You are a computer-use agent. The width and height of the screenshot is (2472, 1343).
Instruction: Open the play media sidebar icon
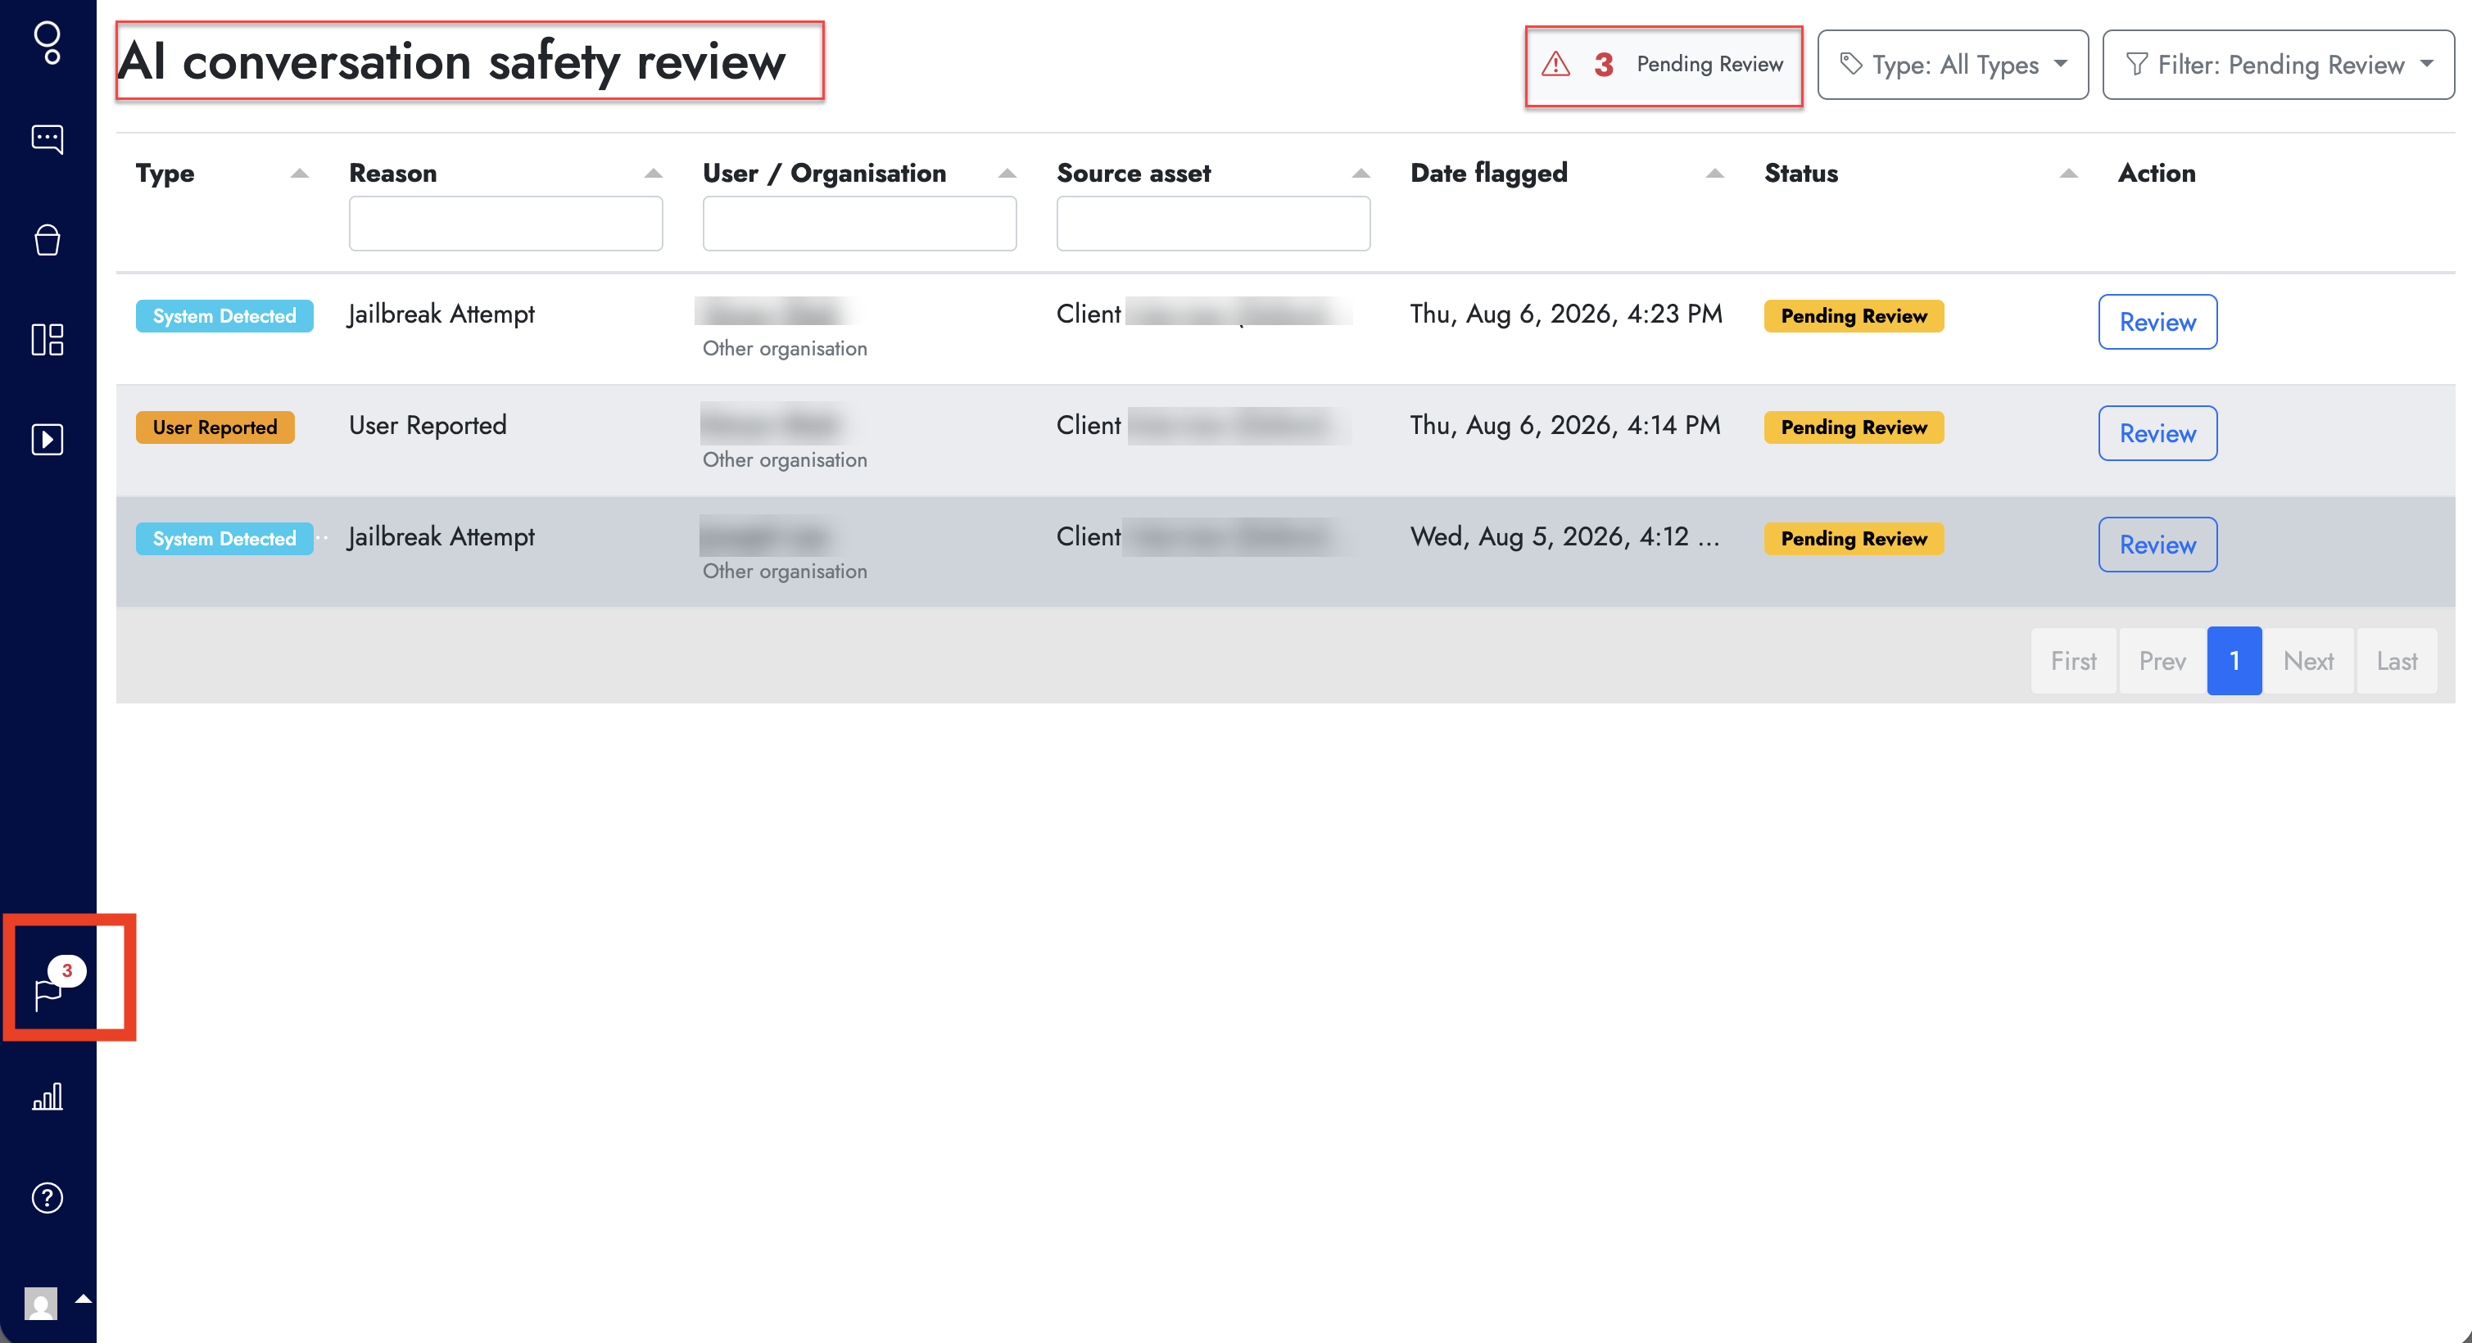click(47, 440)
